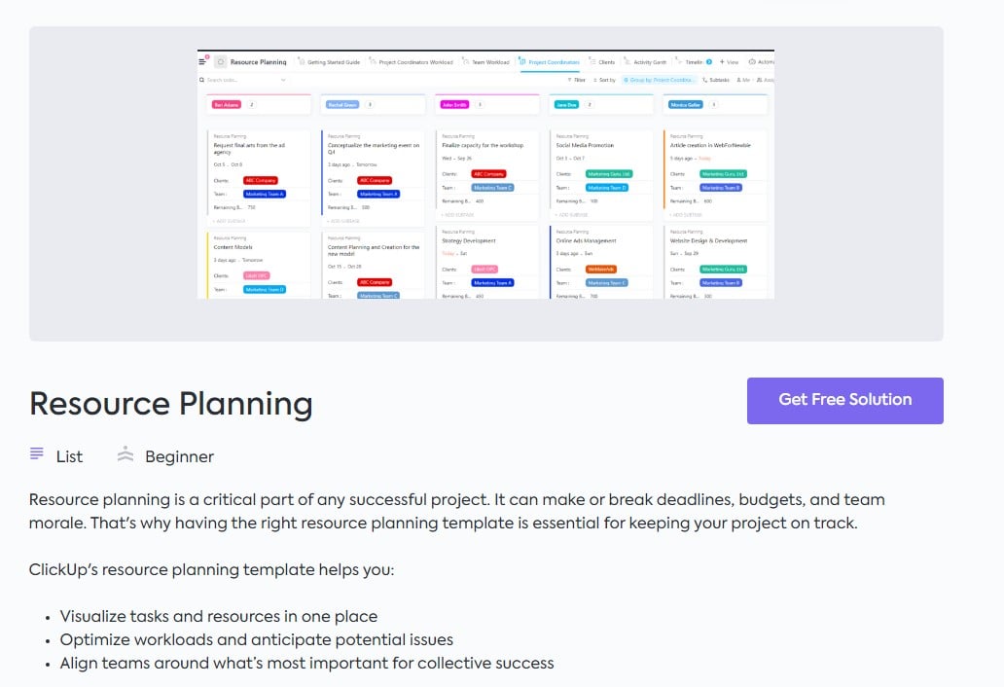Add a new view with plus View
This screenshot has width=1004, height=687.
729,61
